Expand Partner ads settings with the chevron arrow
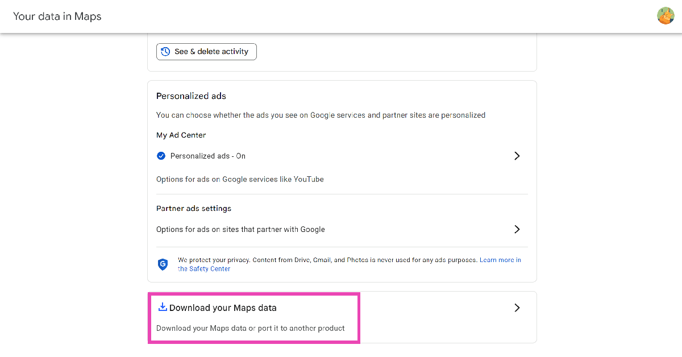The height and width of the screenshot is (357, 682). pyautogui.click(x=517, y=229)
